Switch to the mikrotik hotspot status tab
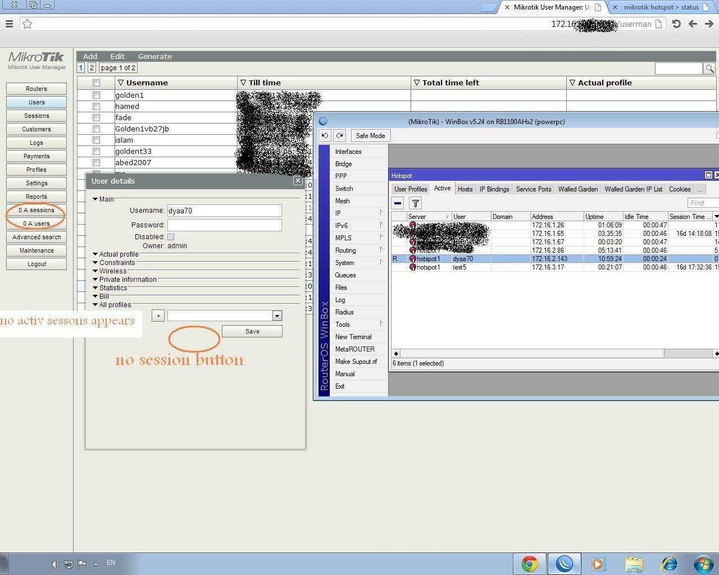This screenshot has height=575, width=719. pyautogui.click(x=661, y=7)
